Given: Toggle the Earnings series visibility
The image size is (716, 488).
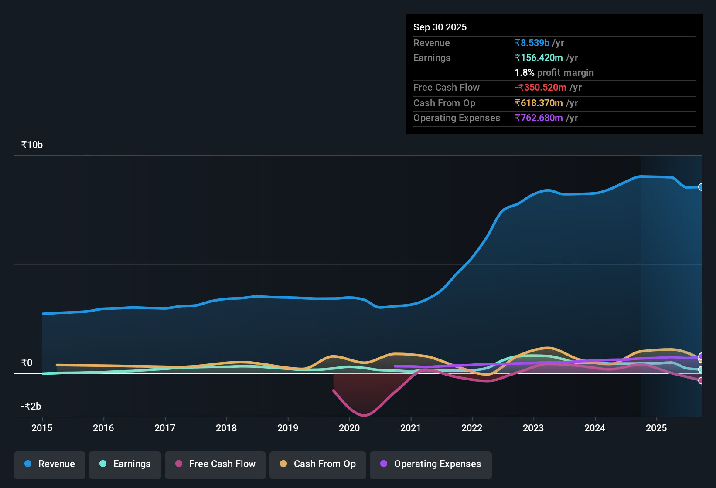Looking at the screenshot, I should [125, 464].
